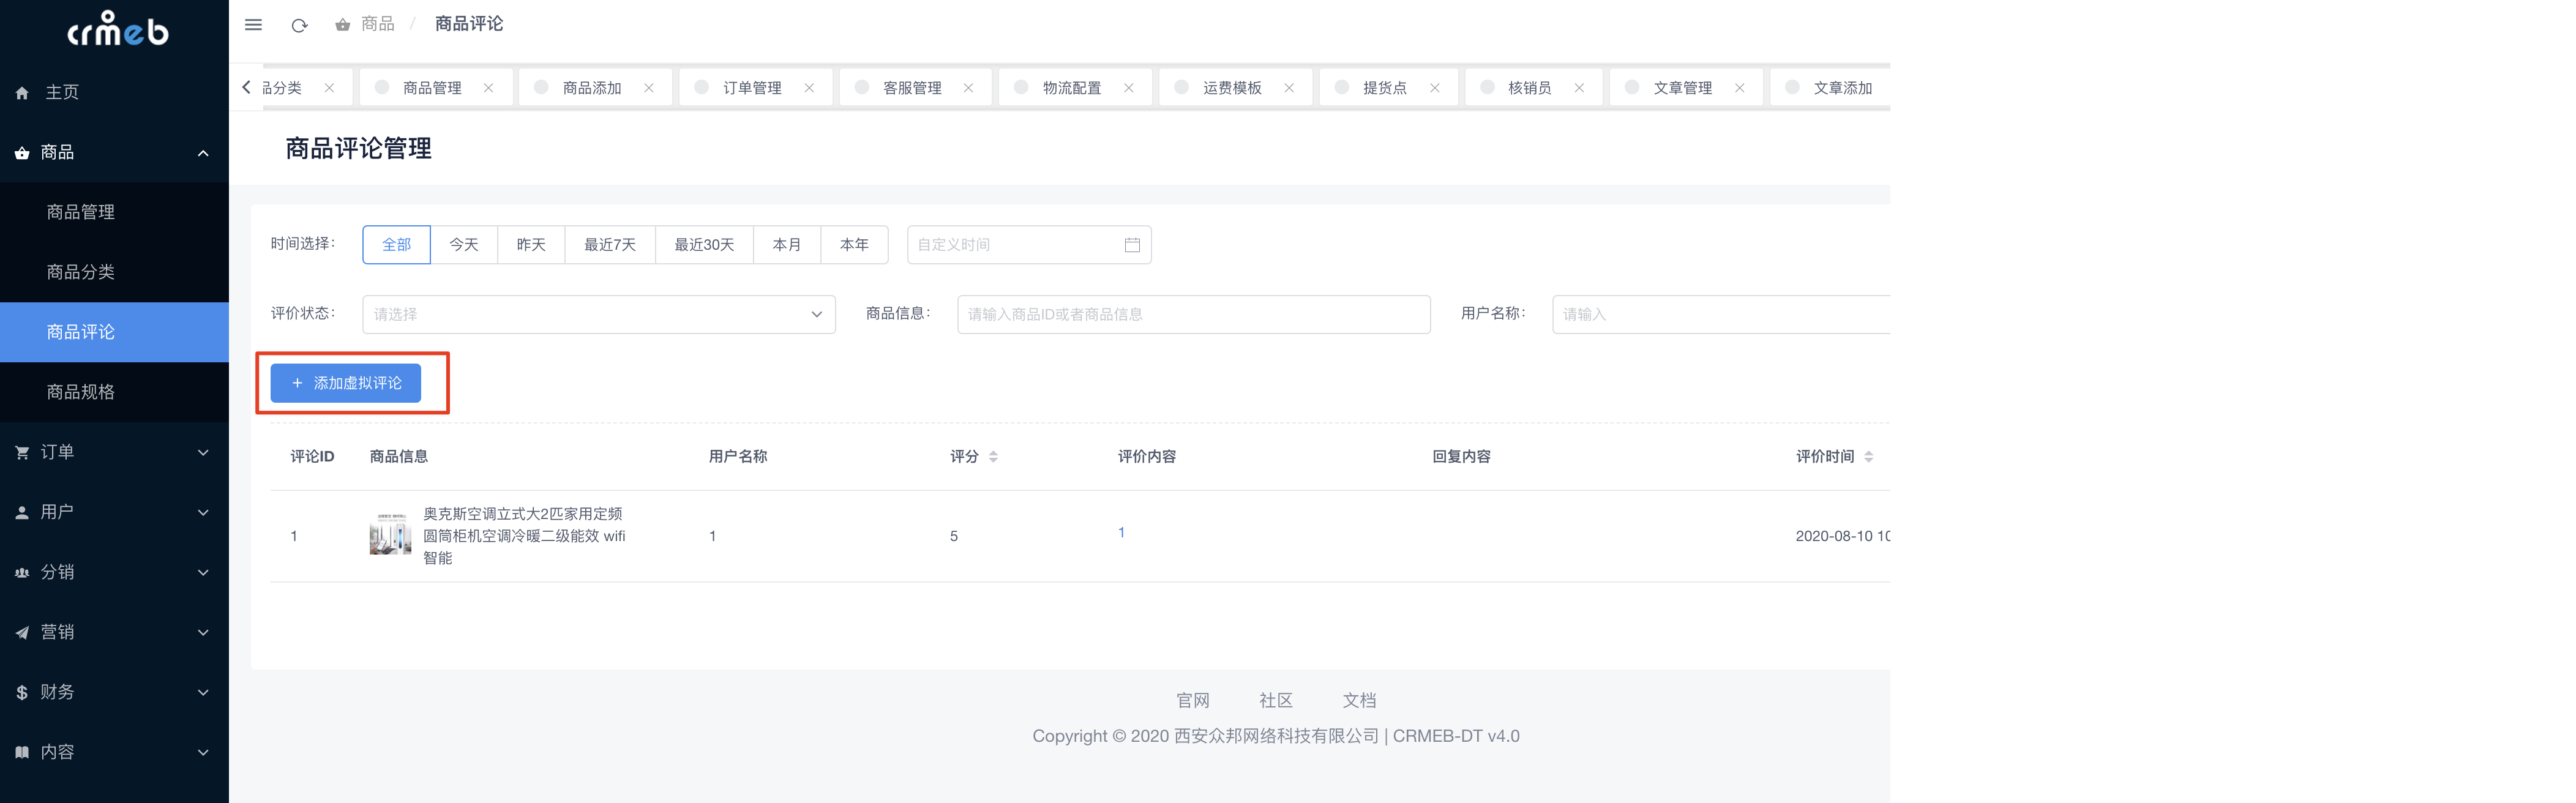2576x803 pixels.
Task: Sort by 评价时间 using the sort arrows
Action: pyautogui.click(x=1869, y=457)
